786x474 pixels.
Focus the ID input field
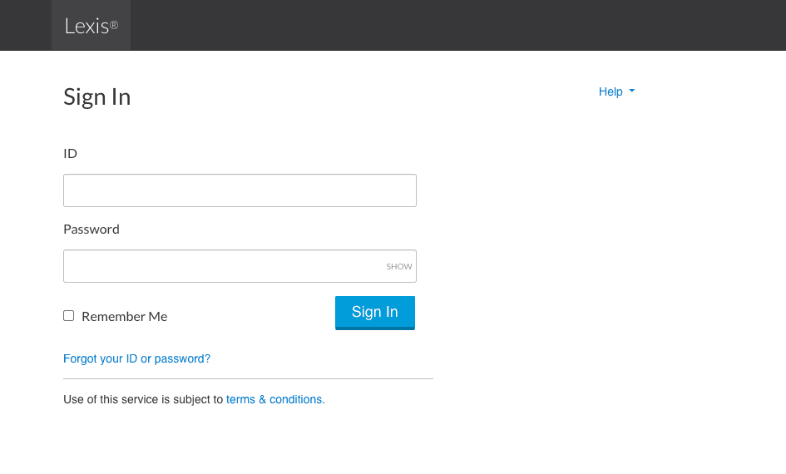tap(240, 190)
